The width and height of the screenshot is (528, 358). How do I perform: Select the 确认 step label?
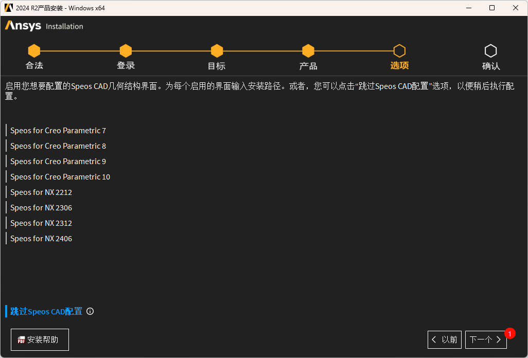coord(491,66)
